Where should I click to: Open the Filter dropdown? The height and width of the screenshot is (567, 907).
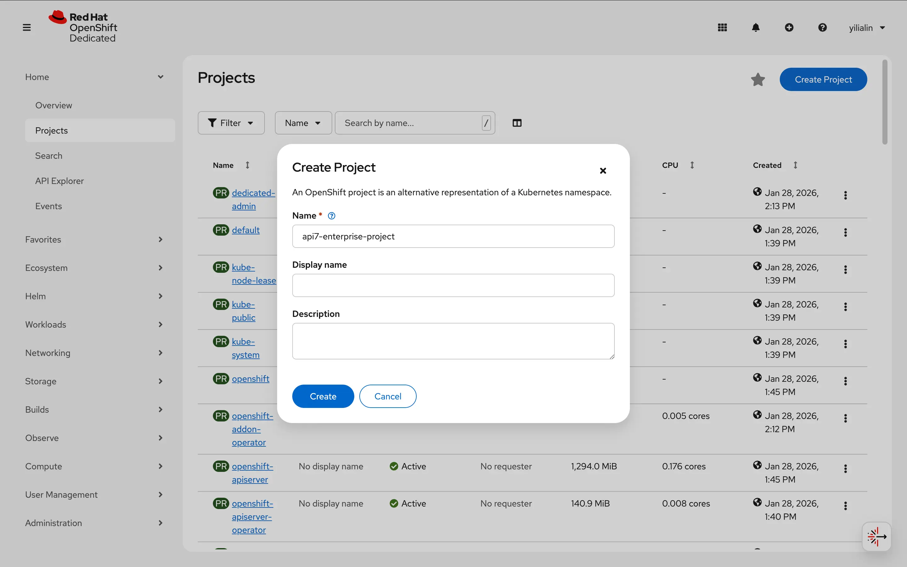(x=231, y=123)
